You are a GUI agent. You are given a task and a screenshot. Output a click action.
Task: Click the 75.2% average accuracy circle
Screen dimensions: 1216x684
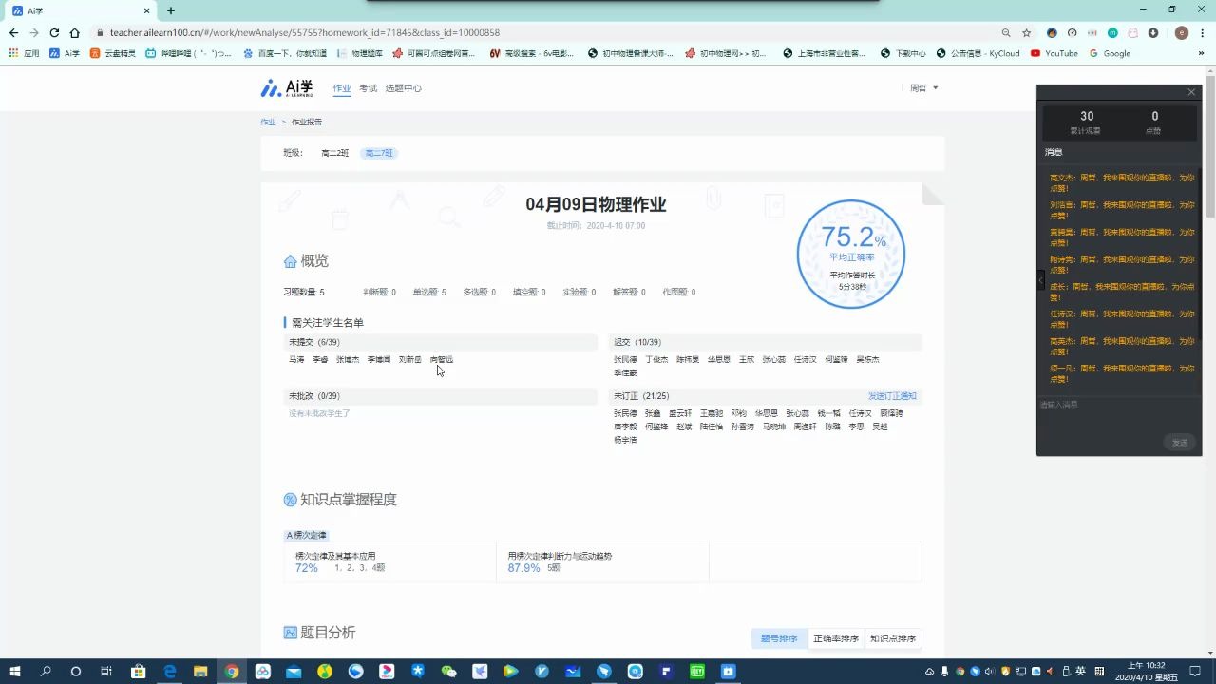(x=851, y=254)
